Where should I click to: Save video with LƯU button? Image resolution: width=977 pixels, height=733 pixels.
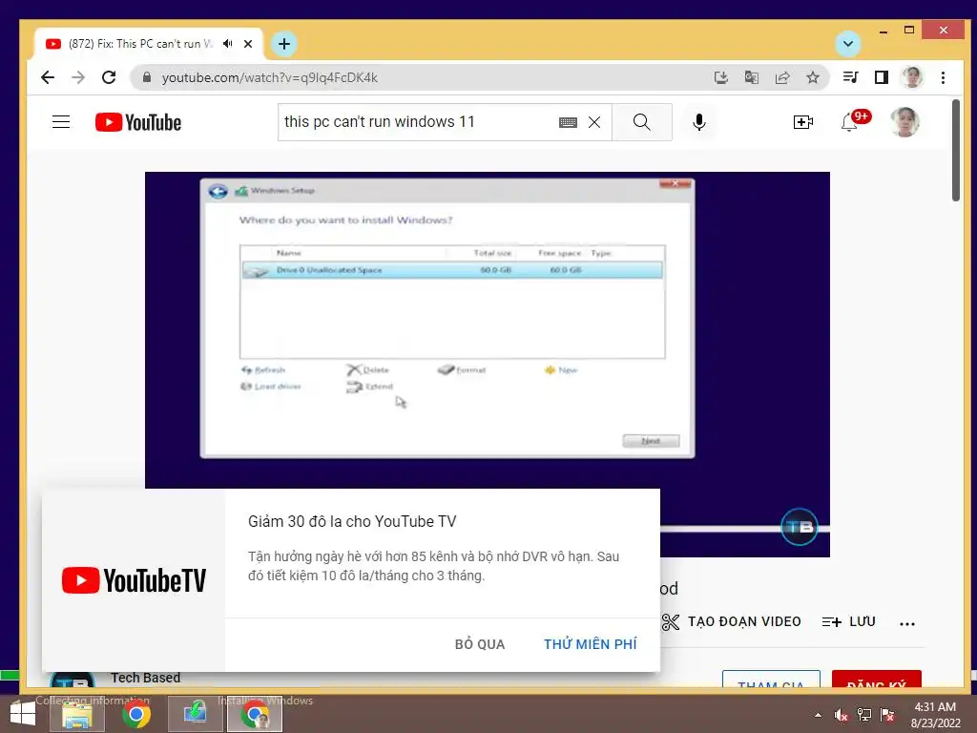tap(848, 622)
